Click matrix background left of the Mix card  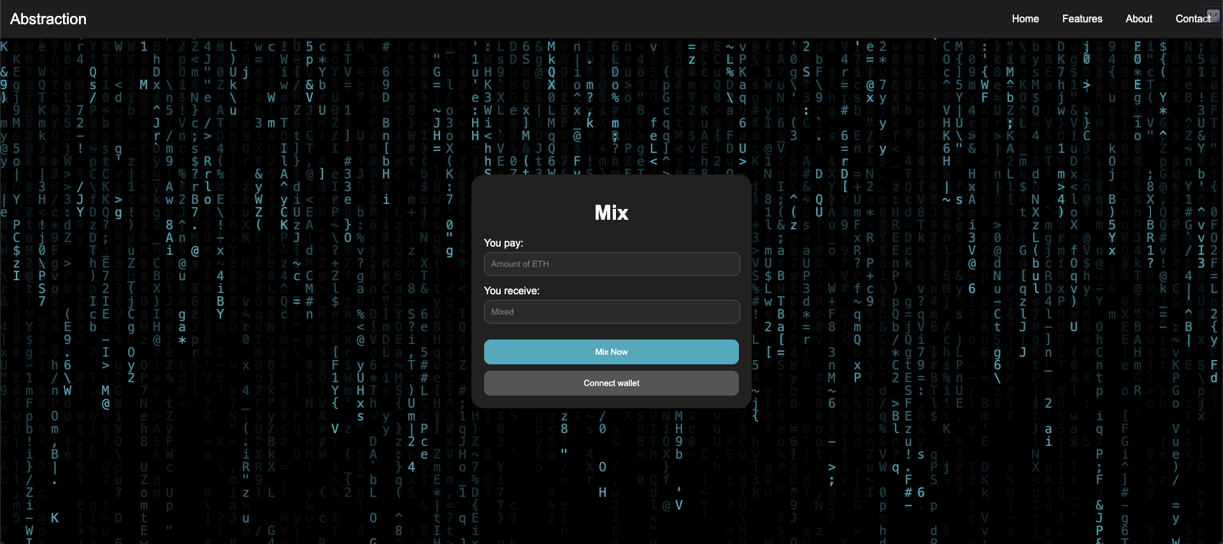pos(255,287)
